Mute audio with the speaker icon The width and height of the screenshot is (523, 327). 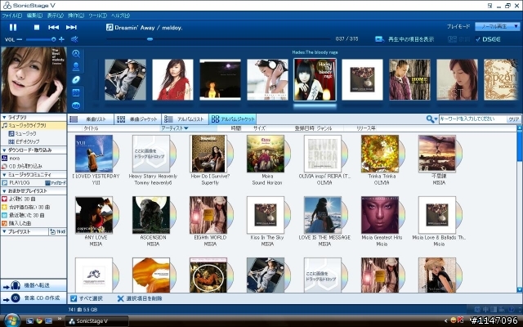tap(74, 39)
